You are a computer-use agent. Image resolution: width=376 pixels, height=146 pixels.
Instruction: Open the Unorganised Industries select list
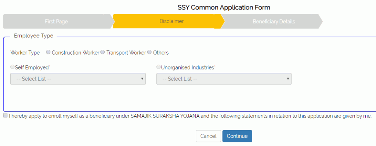tap(224, 79)
